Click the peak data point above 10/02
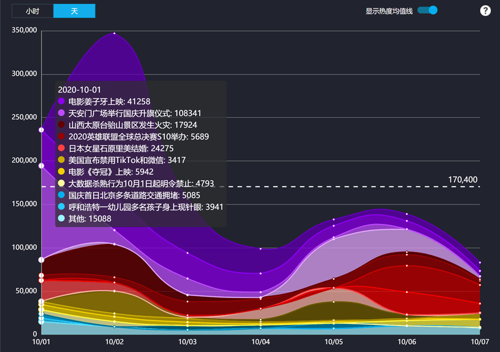Viewport: 500px width, 352px height. tap(114, 34)
